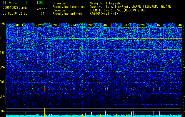Click the 0232 time marker
185x117 pixels.
(x=37, y=25)
